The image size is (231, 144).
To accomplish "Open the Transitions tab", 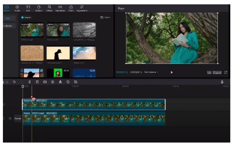I will (x=60, y=8).
